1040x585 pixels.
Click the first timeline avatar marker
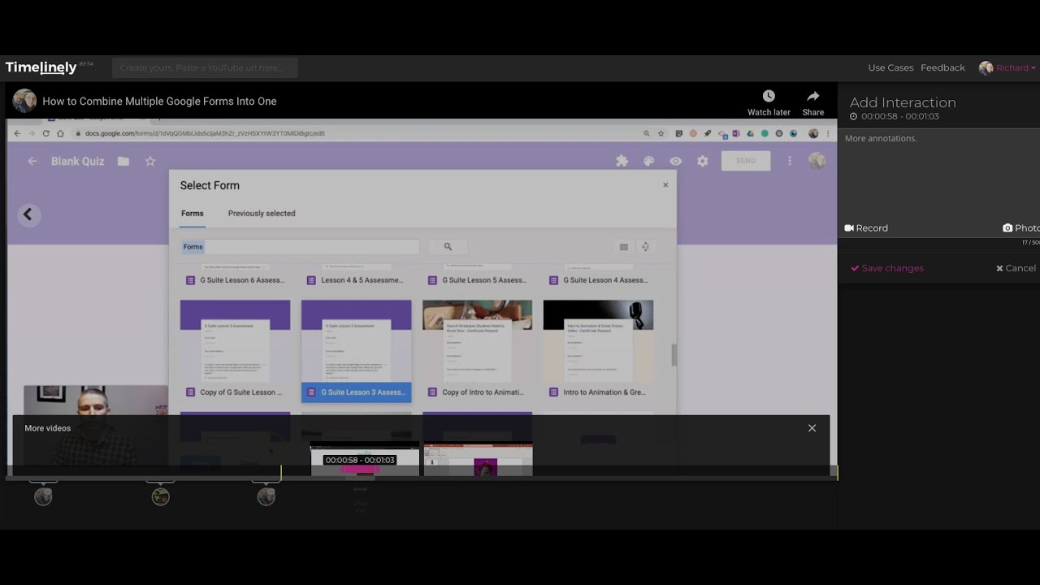pyautogui.click(x=43, y=496)
